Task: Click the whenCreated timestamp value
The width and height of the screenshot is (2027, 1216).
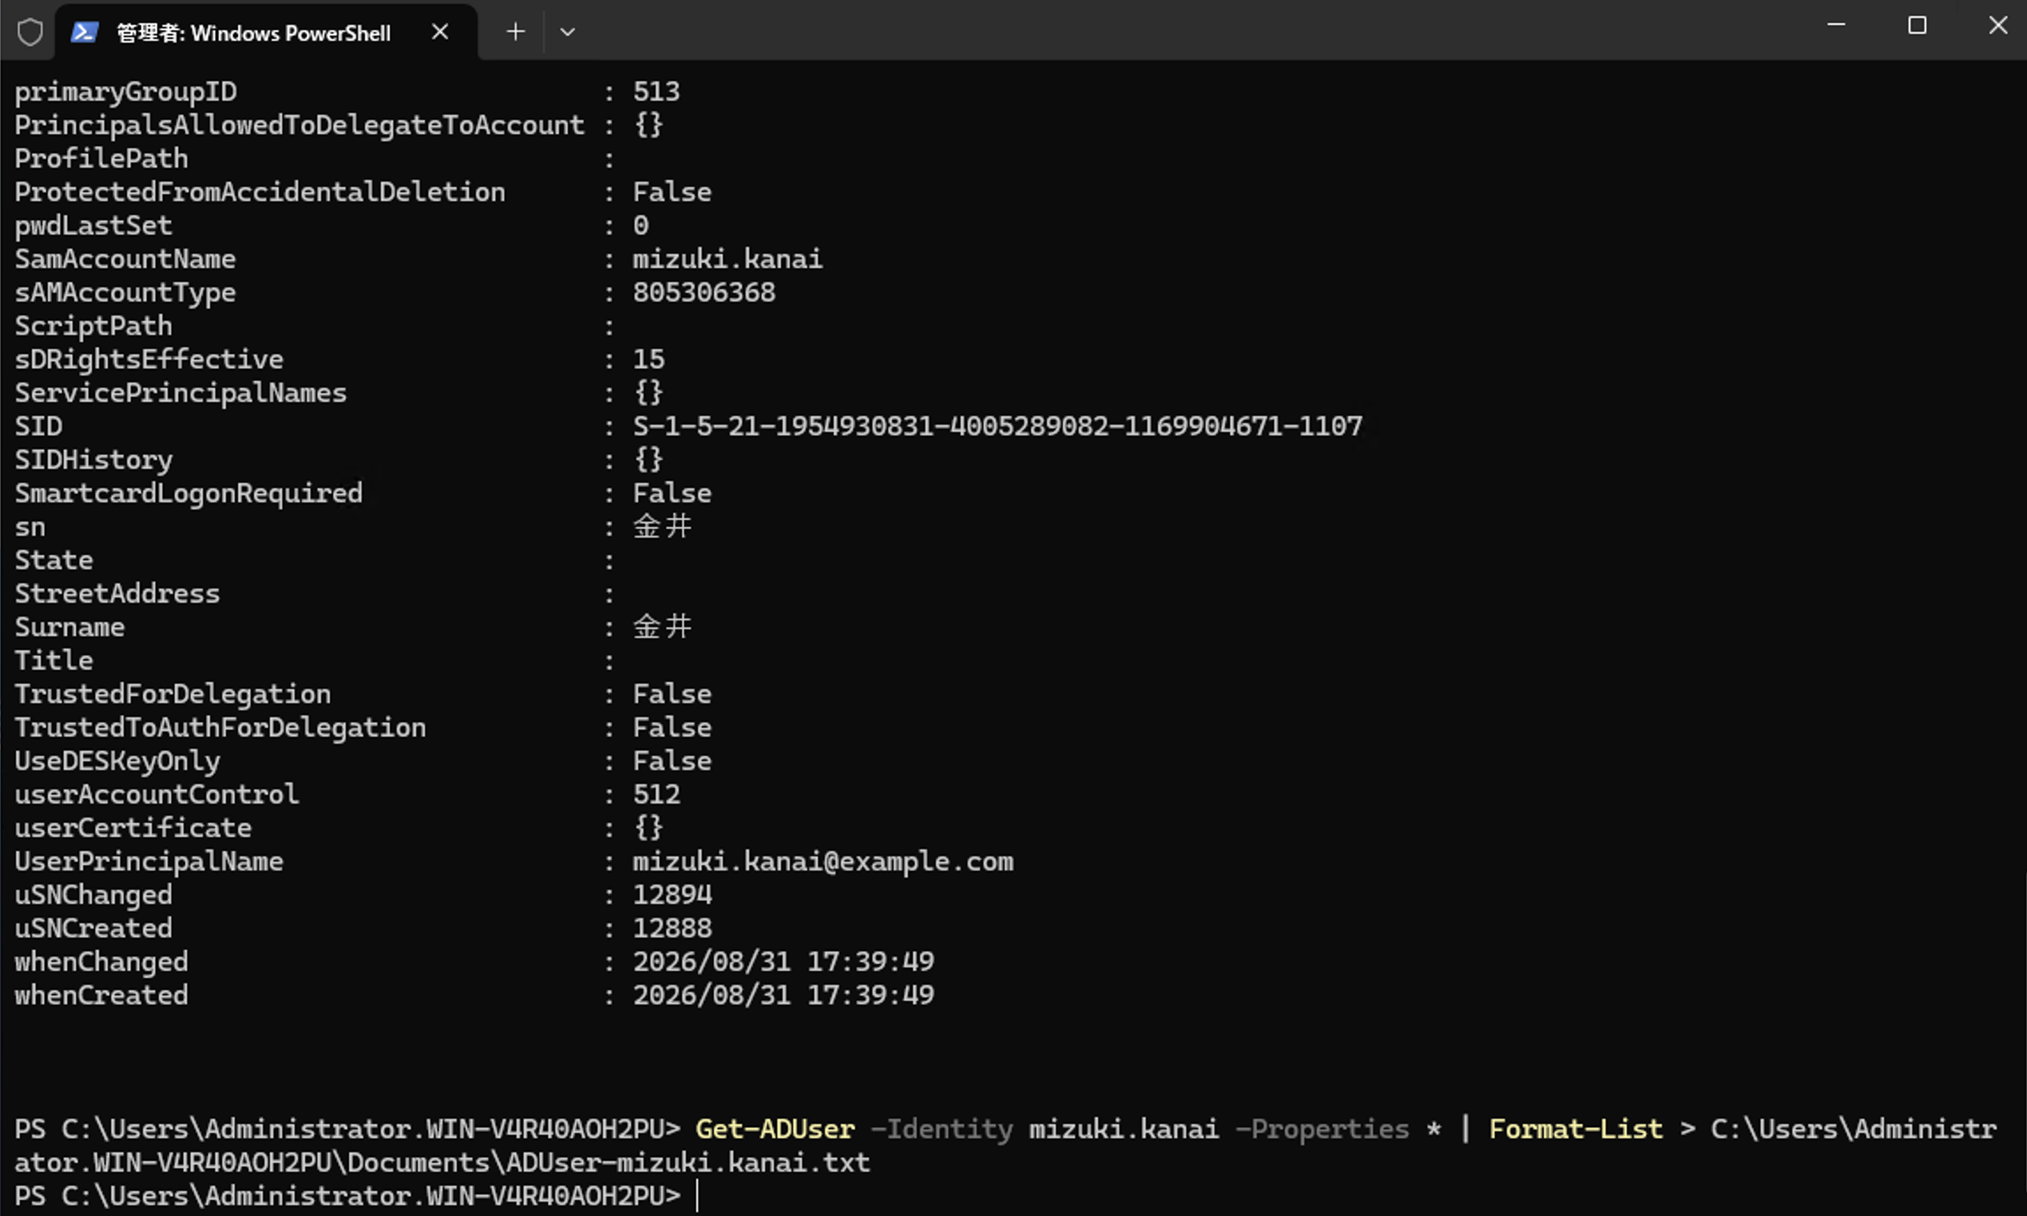Action: tap(783, 995)
